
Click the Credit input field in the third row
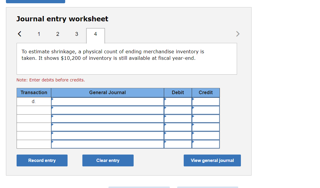tap(206, 118)
